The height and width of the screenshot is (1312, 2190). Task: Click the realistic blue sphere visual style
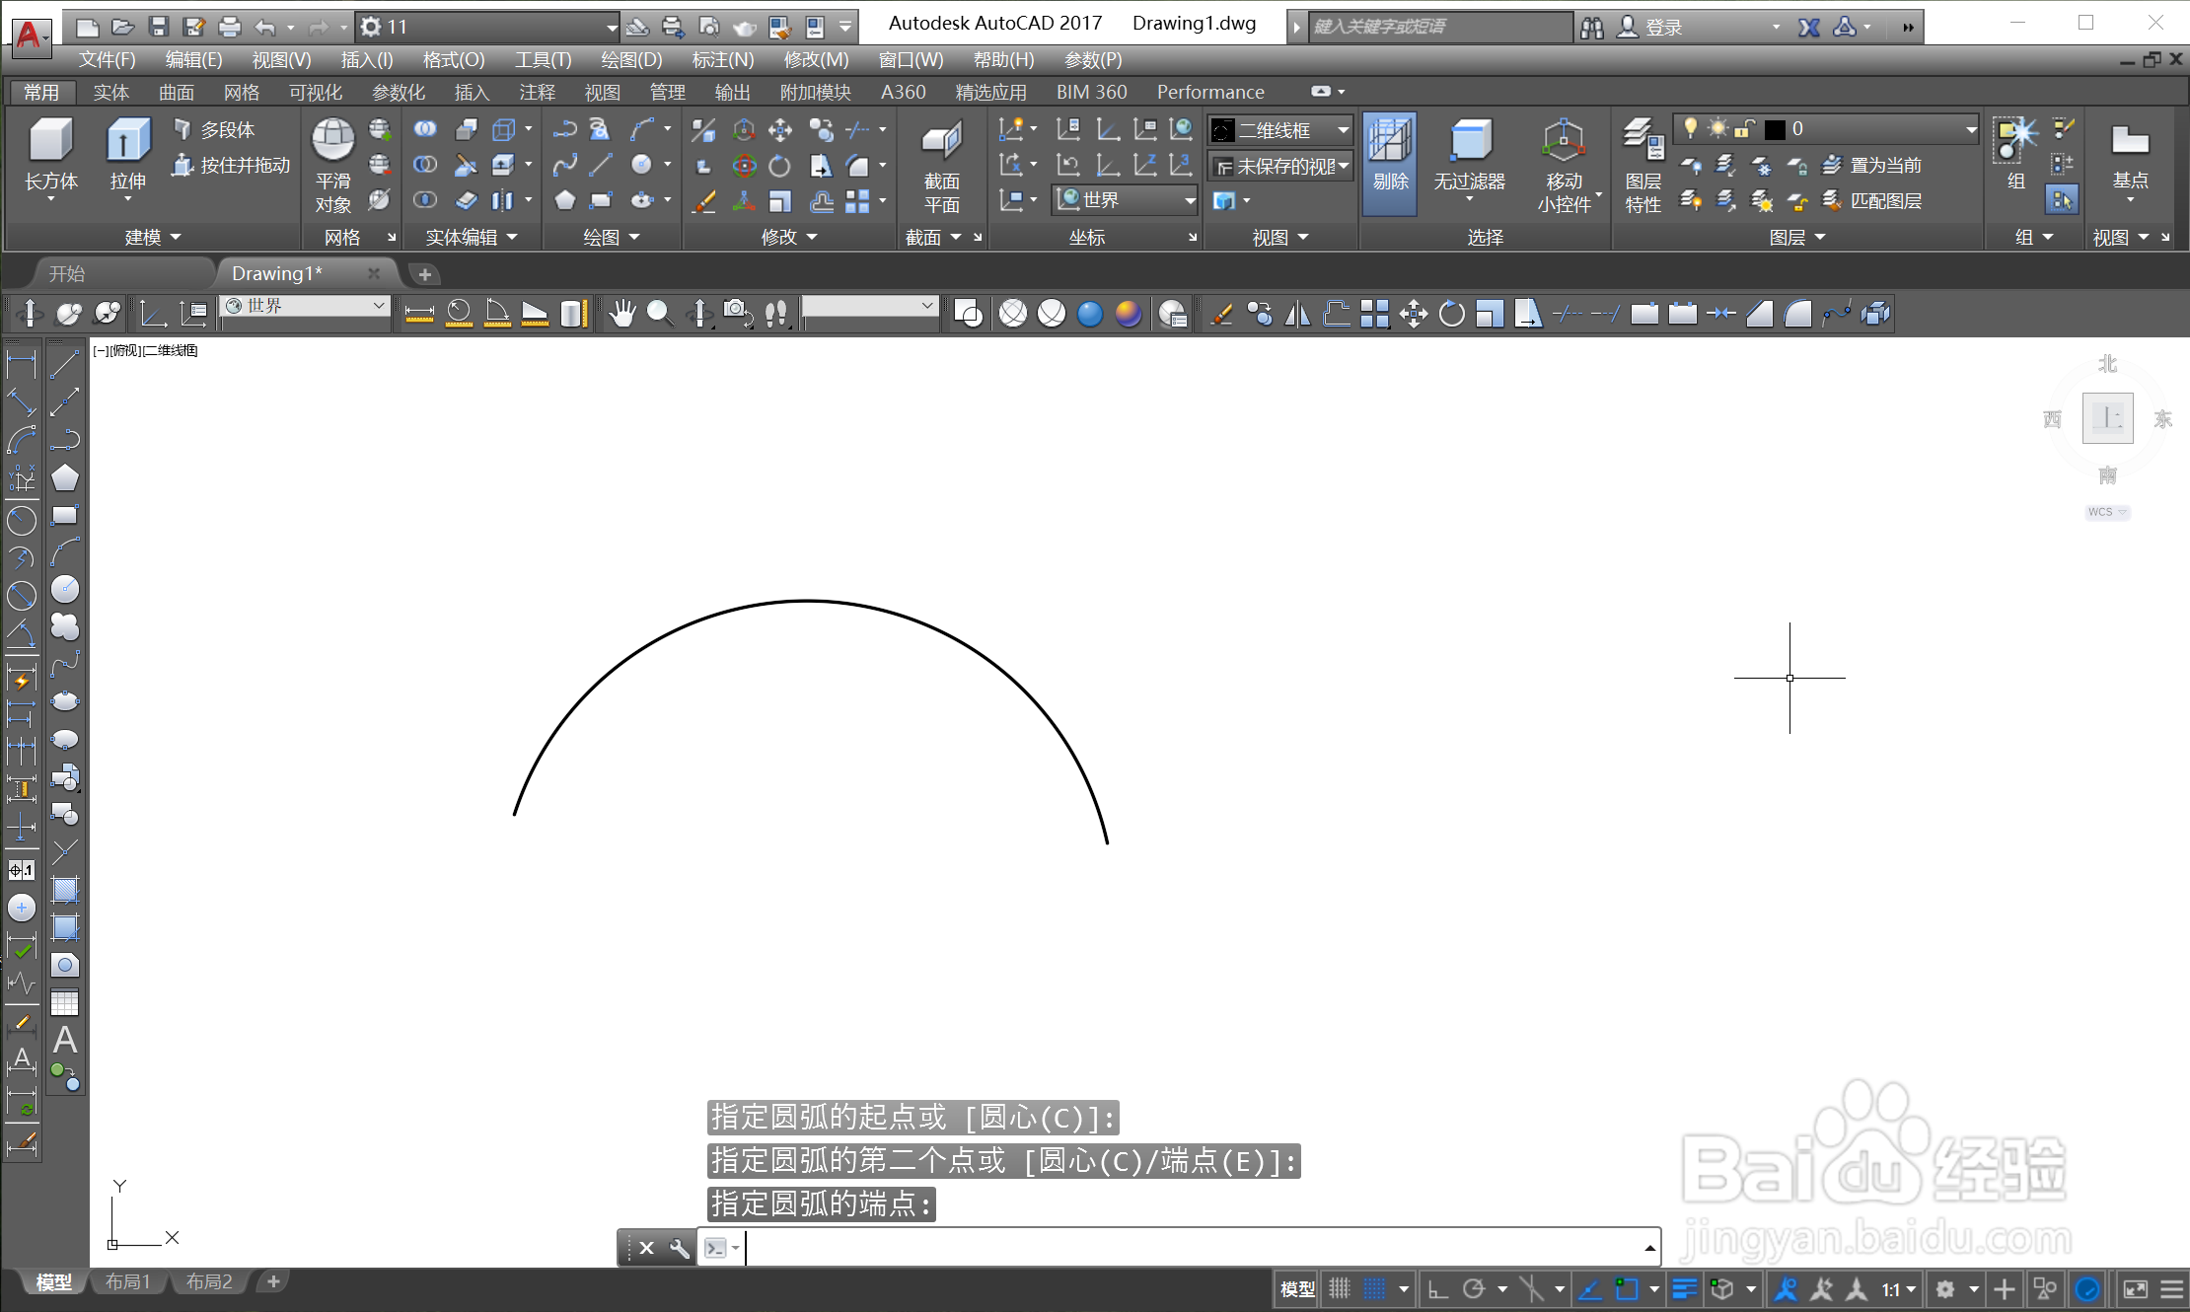(1089, 314)
